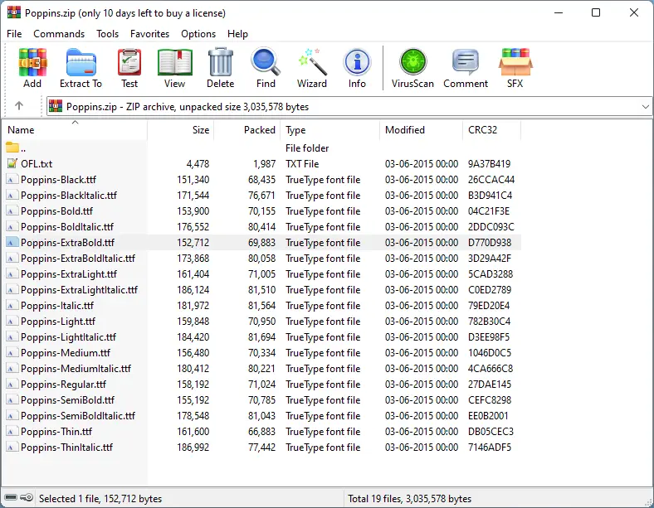Sort by the Type column header
Viewport: 654px width, 508px height.
pos(330,130)
